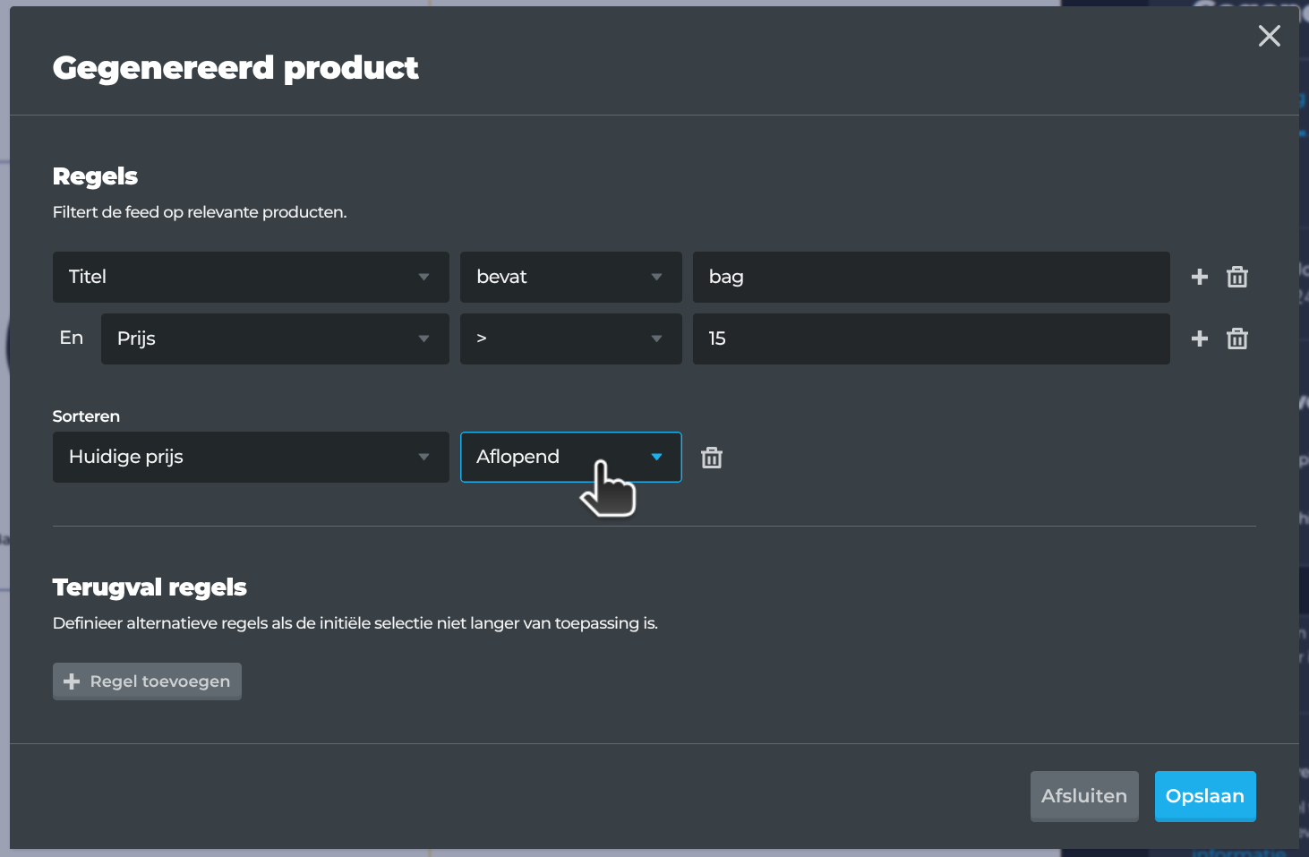Add a rule after the Prijs row
1309x857 pixels.
click(1200, 339)
